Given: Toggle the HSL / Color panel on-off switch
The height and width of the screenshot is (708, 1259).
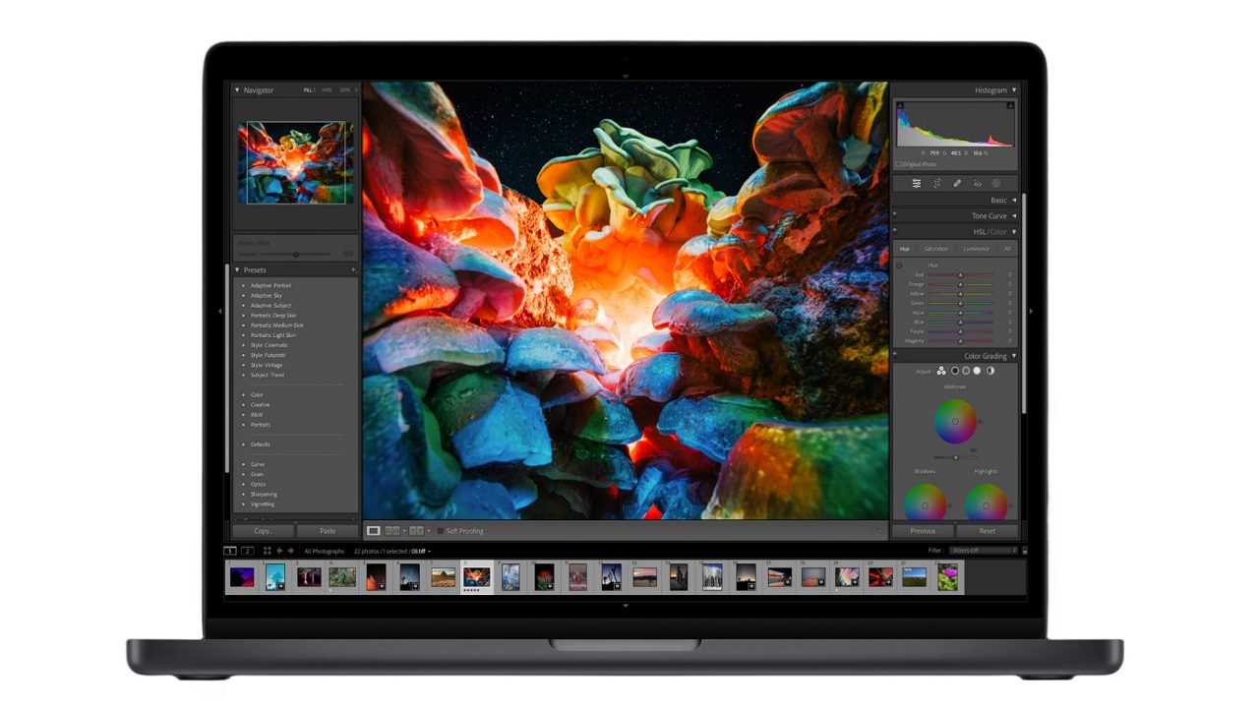Looking at the screenshot, I should pyautogui.click(x=895, y=232).
